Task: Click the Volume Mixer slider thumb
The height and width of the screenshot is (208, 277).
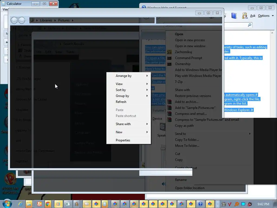Action: [163, 148]
